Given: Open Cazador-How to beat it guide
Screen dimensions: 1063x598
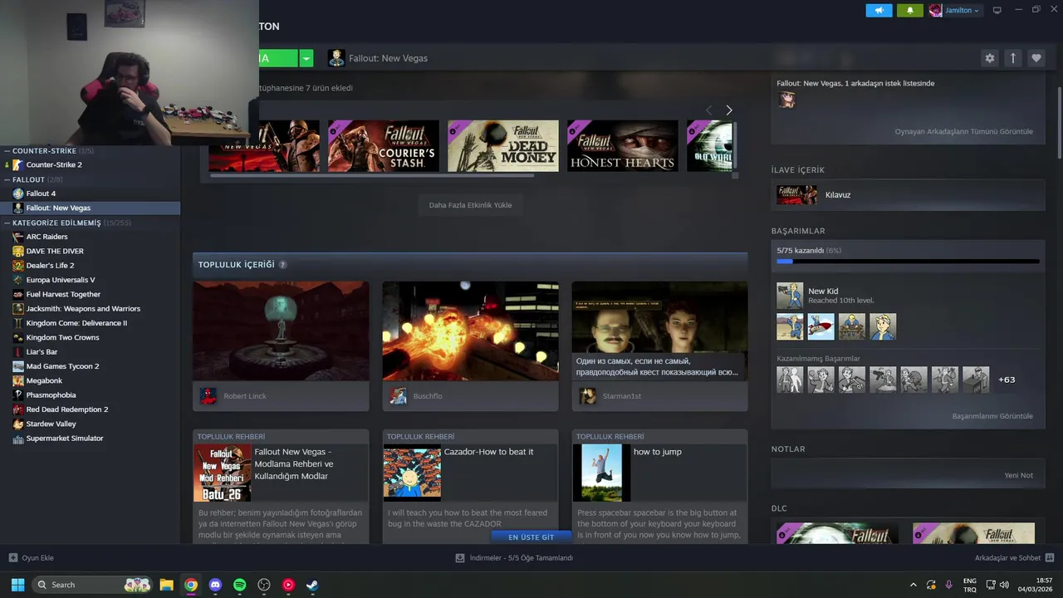Looking at the screenshot, I should click(x=470, y=487).
